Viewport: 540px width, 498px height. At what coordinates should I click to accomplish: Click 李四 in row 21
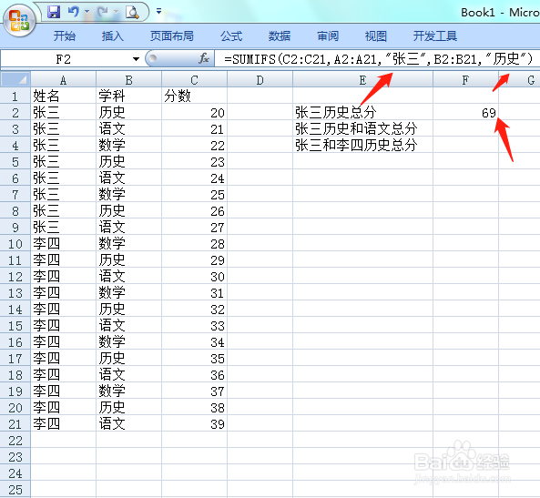pos(64,424)
